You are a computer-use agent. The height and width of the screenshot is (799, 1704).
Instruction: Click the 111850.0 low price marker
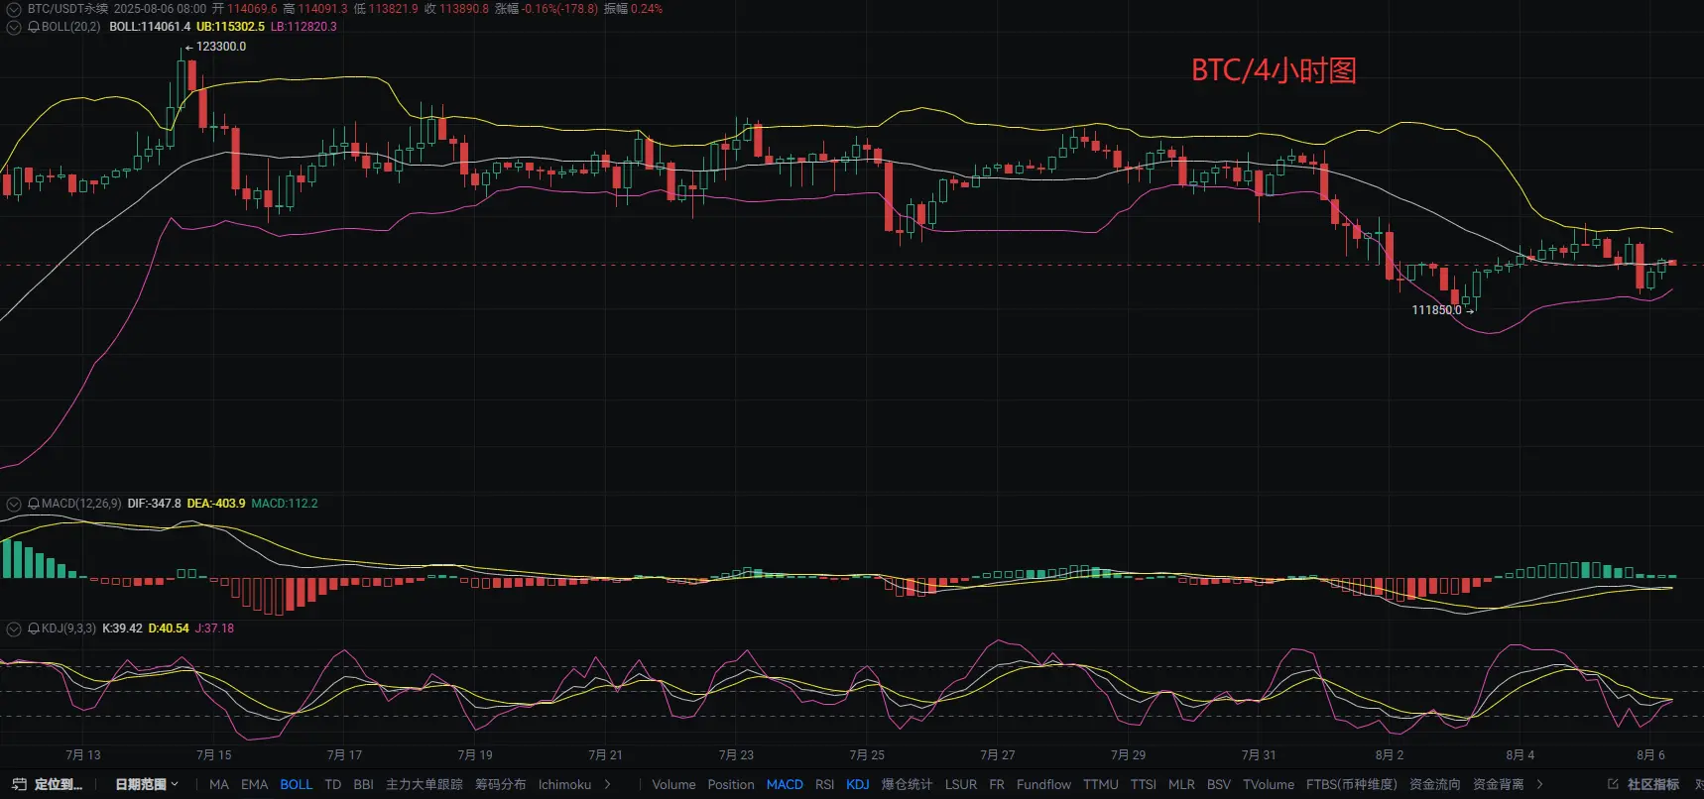(1436, 310)
